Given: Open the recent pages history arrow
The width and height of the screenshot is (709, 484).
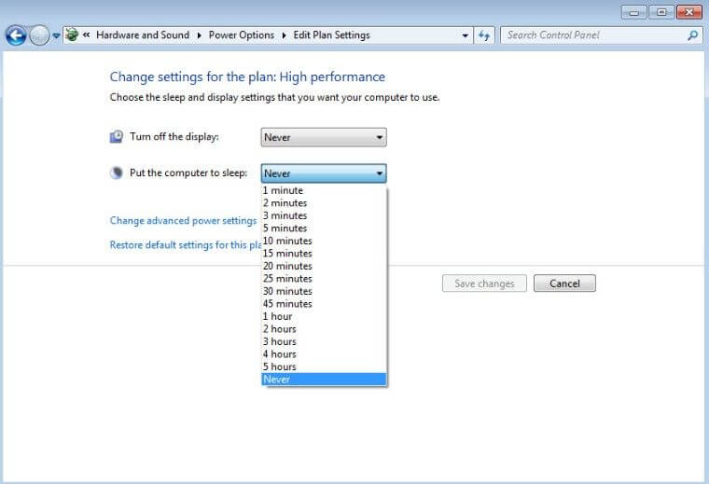Looking at the screenshot, I should [56, 36].
